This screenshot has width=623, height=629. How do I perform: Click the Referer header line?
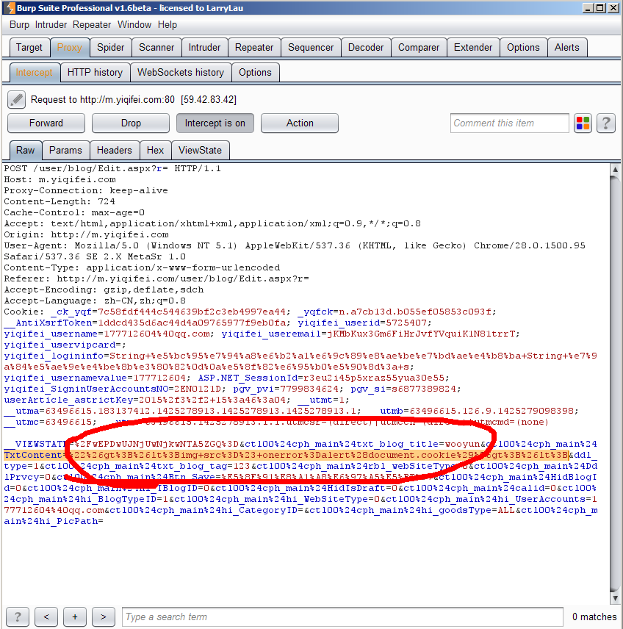click(x=156, y=278)
